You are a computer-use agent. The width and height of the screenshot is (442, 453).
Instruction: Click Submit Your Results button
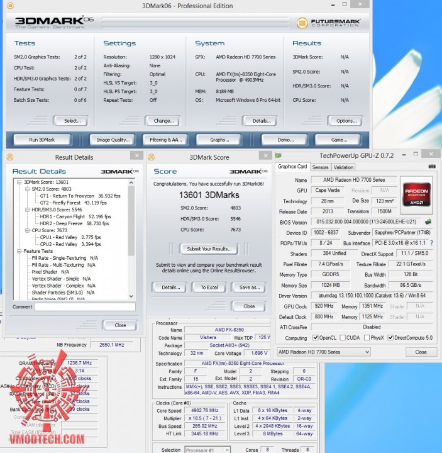tap(209, 249)
